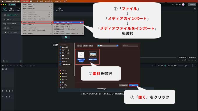Image resolution: width=198 pixels, height=111 pixels.
Task: Select the crop tool in timeline toolbar
Action: click(x=21, y=65)
